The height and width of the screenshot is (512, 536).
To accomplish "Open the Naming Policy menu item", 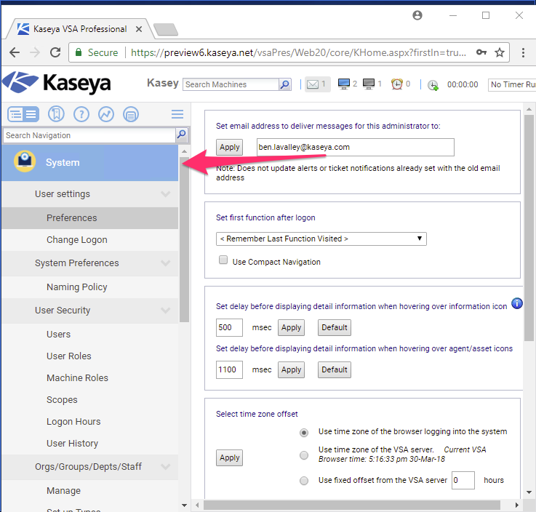I will [x=90, y=287].
